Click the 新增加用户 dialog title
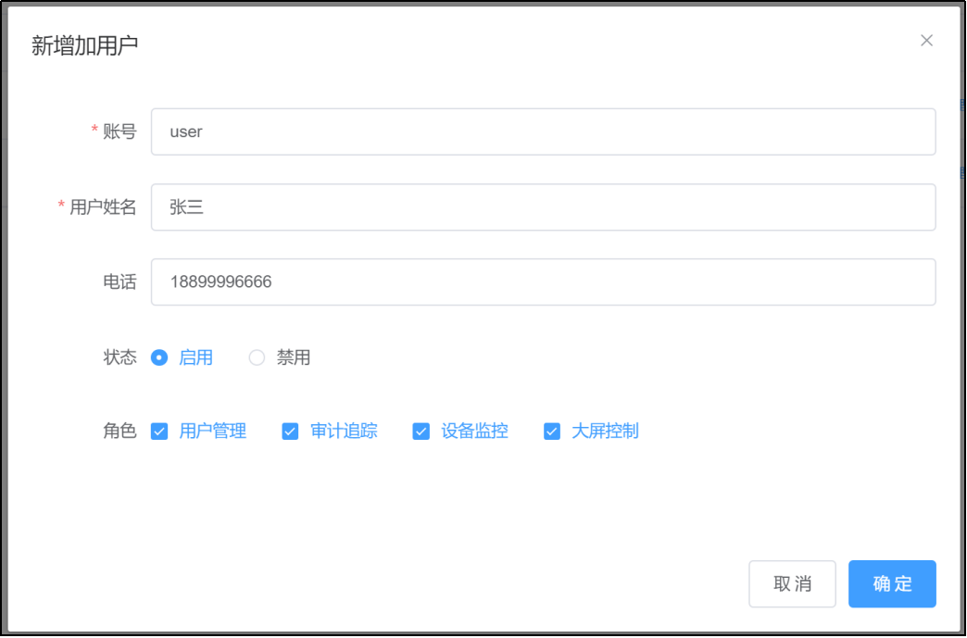Image resolution: width=967 pixels, height=638 pixels. click(84, 46)
